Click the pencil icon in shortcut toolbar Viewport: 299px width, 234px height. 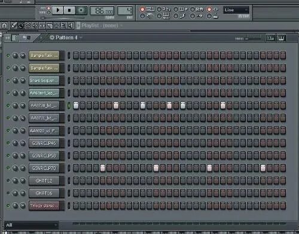click(x=14, y=26)
